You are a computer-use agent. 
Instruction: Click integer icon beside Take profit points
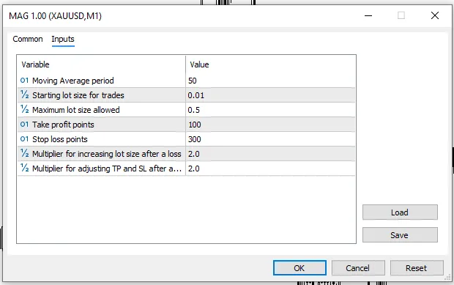(24, 125)
